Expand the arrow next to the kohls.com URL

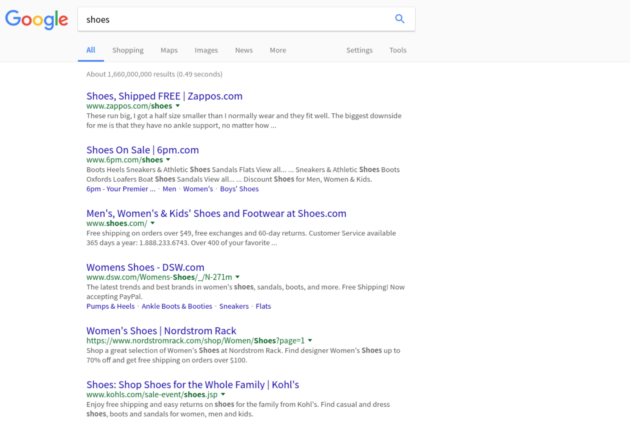click(x=223, y=394)
